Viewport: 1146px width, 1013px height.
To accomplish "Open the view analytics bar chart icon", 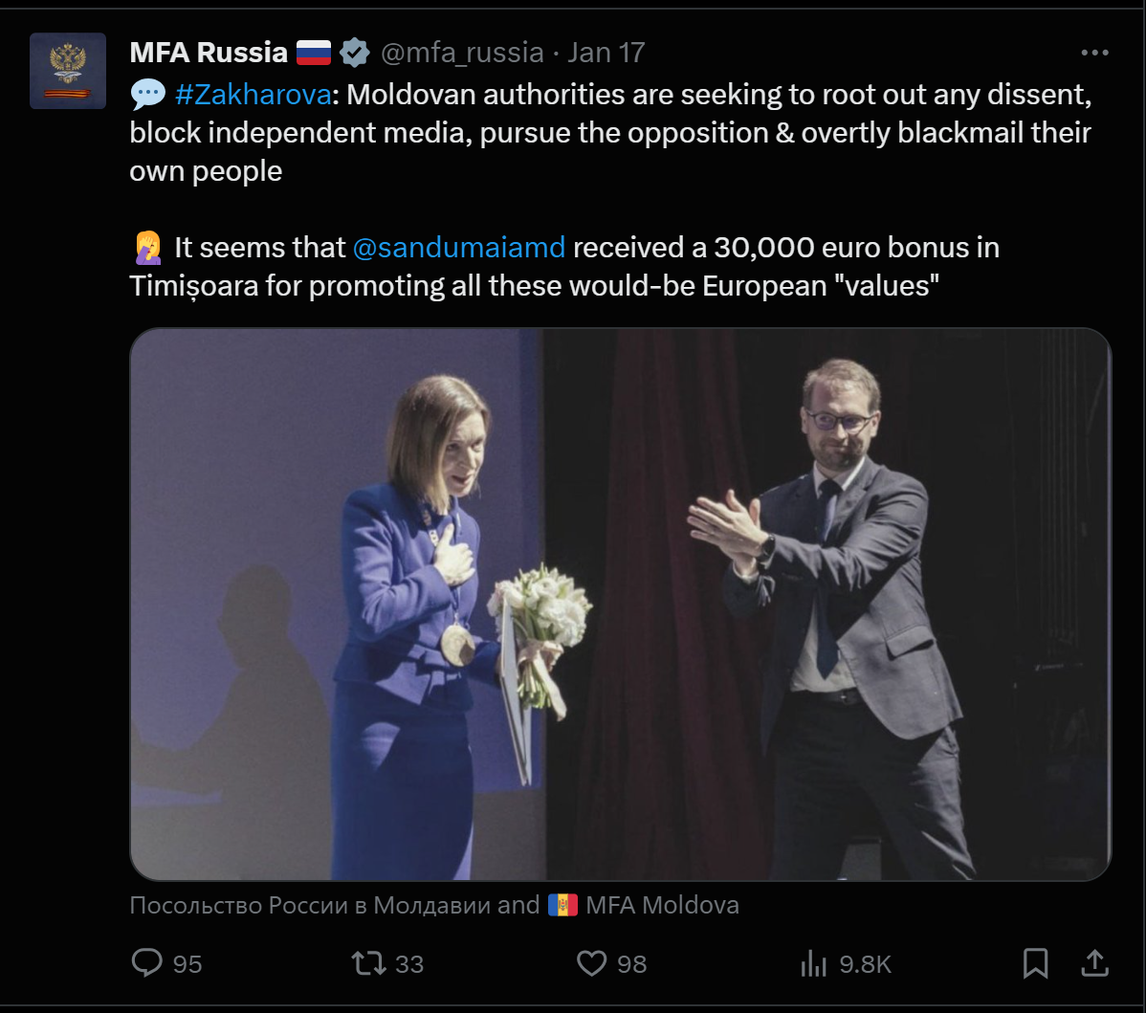I will (x=812, y=963).
